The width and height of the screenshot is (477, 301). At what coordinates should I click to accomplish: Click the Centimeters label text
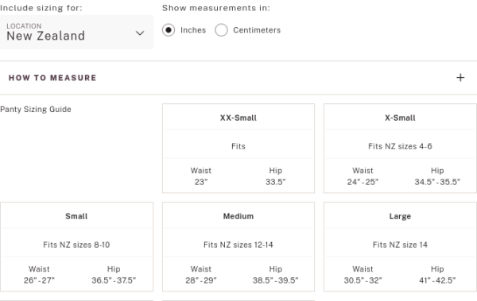click(257, 30)
